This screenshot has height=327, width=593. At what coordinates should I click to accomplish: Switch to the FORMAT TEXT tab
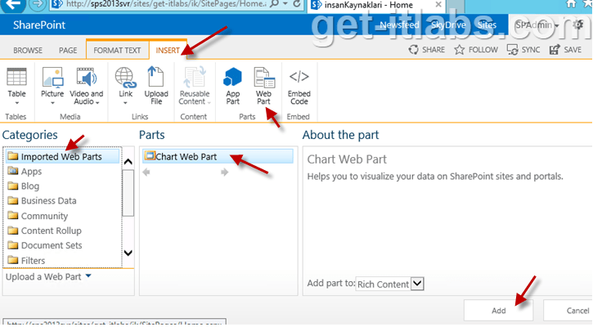pos(117,51)
